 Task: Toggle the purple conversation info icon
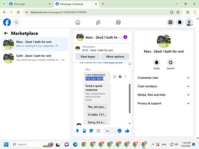(x=125, y=37)
